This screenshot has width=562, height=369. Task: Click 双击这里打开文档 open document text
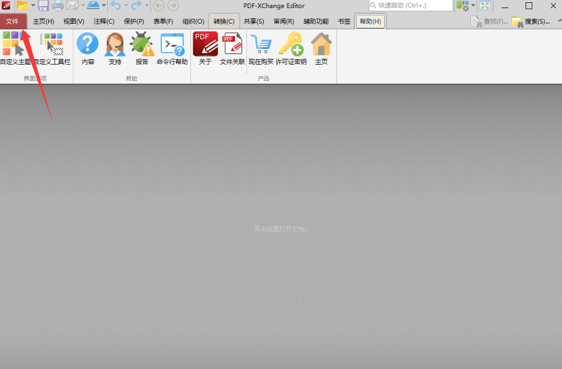point(282,228)
